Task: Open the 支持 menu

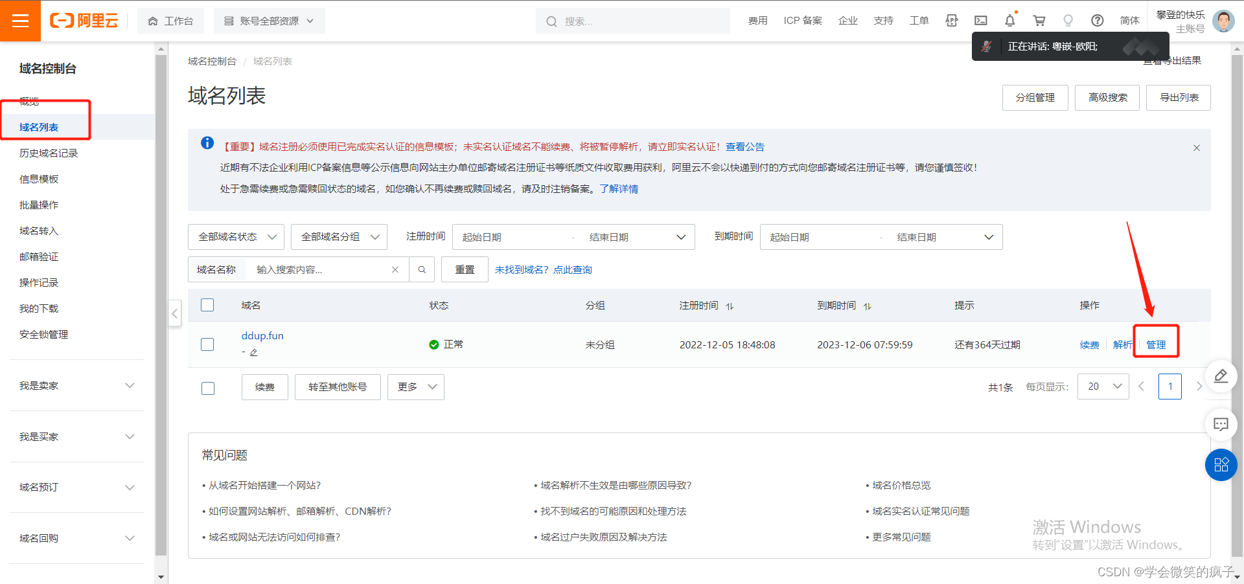Action: click(x=883, y=21)
